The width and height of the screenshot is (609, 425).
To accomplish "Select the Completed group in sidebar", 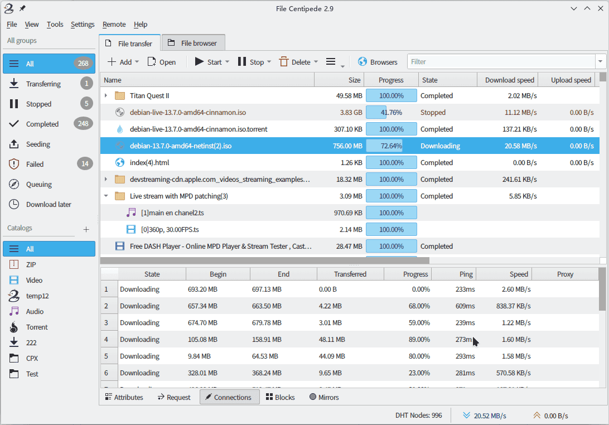I will [x=49, y=124].
